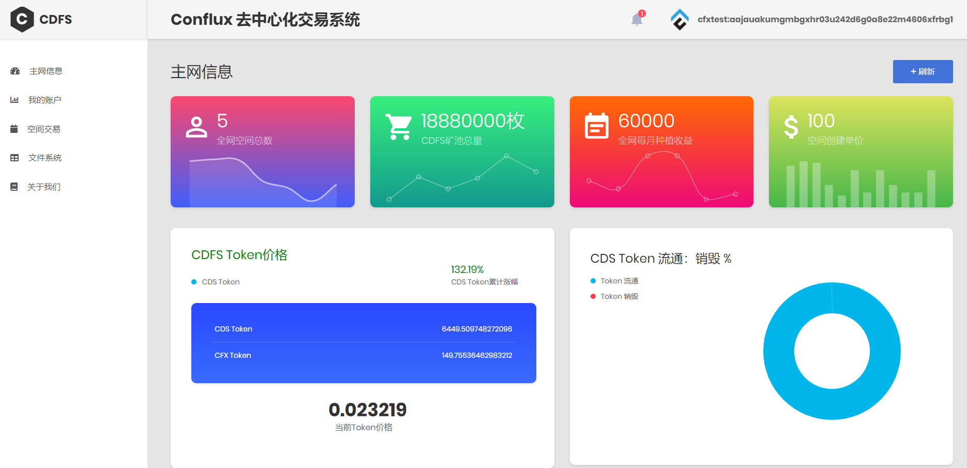Click the CFX Token balance row
967x468 pixels.
pos(363,355)
